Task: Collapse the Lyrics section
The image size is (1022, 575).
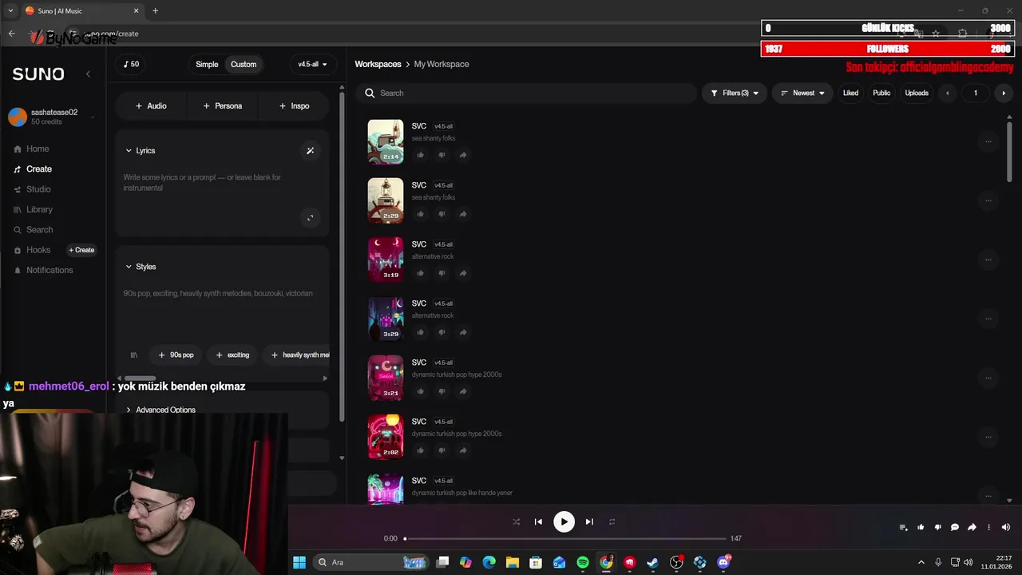Action: click(x=140, y=150)
